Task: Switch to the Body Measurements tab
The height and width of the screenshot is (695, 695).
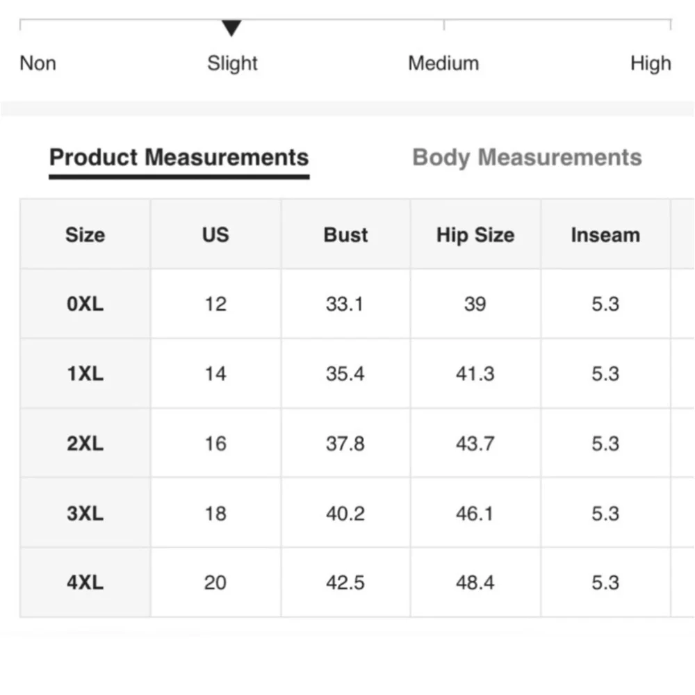Action: point(527,158)
